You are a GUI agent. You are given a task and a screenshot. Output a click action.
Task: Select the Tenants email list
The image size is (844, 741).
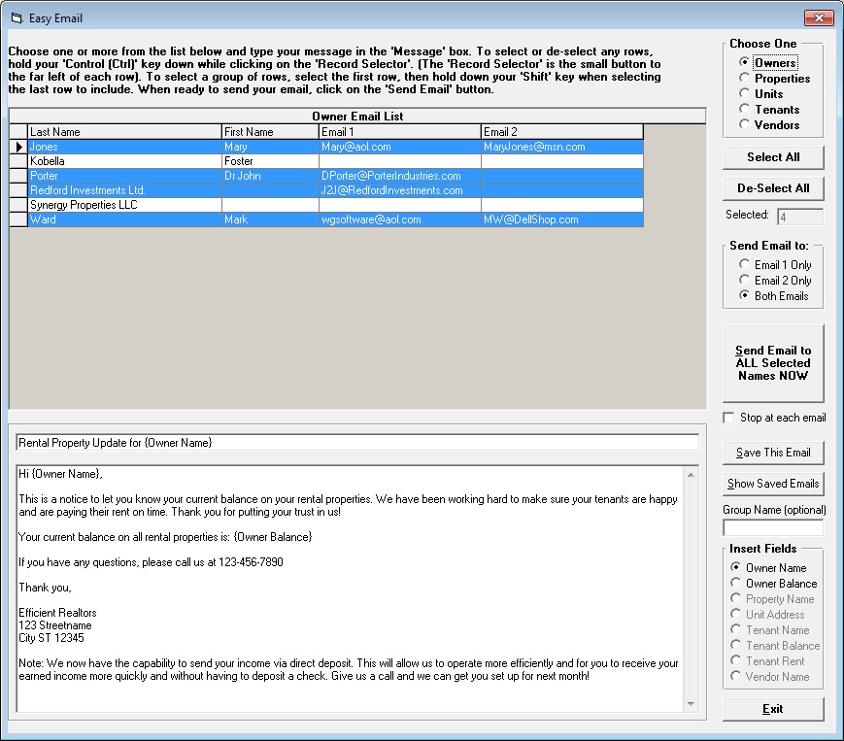tap(744, 110)
